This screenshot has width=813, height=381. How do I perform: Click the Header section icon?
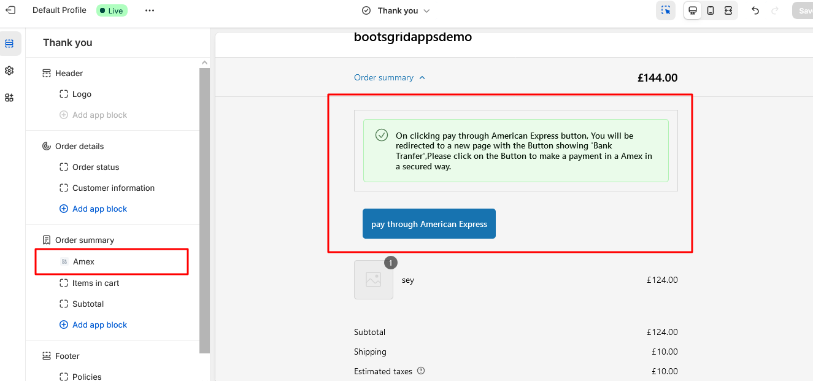[x=47, y=73]
